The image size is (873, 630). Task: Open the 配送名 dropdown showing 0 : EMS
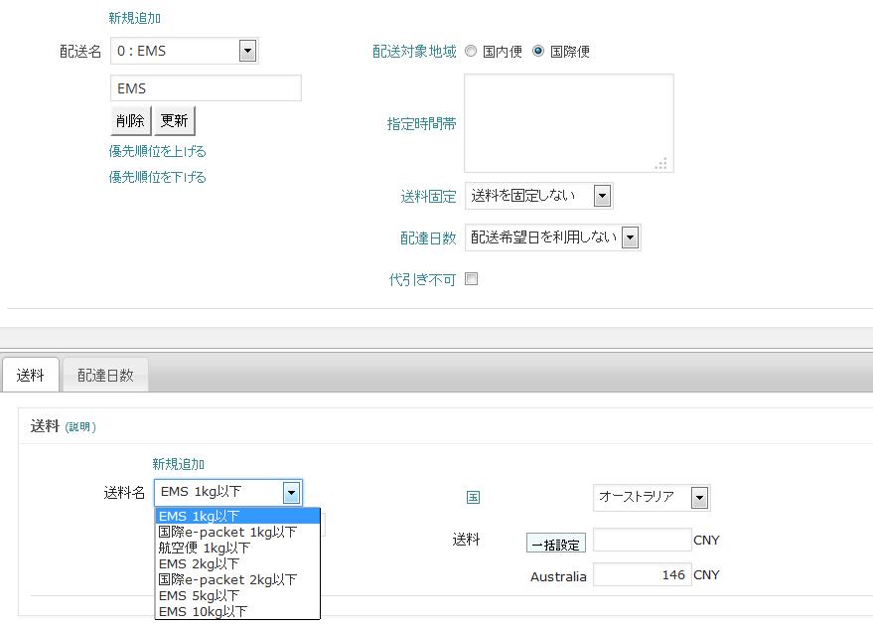coord(185,51)
